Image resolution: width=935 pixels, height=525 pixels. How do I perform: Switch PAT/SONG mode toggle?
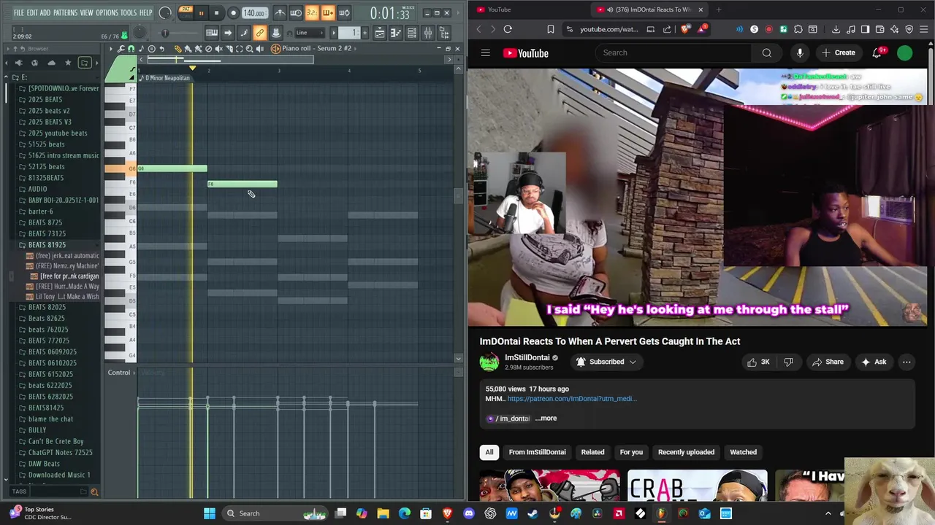[186, 12]
